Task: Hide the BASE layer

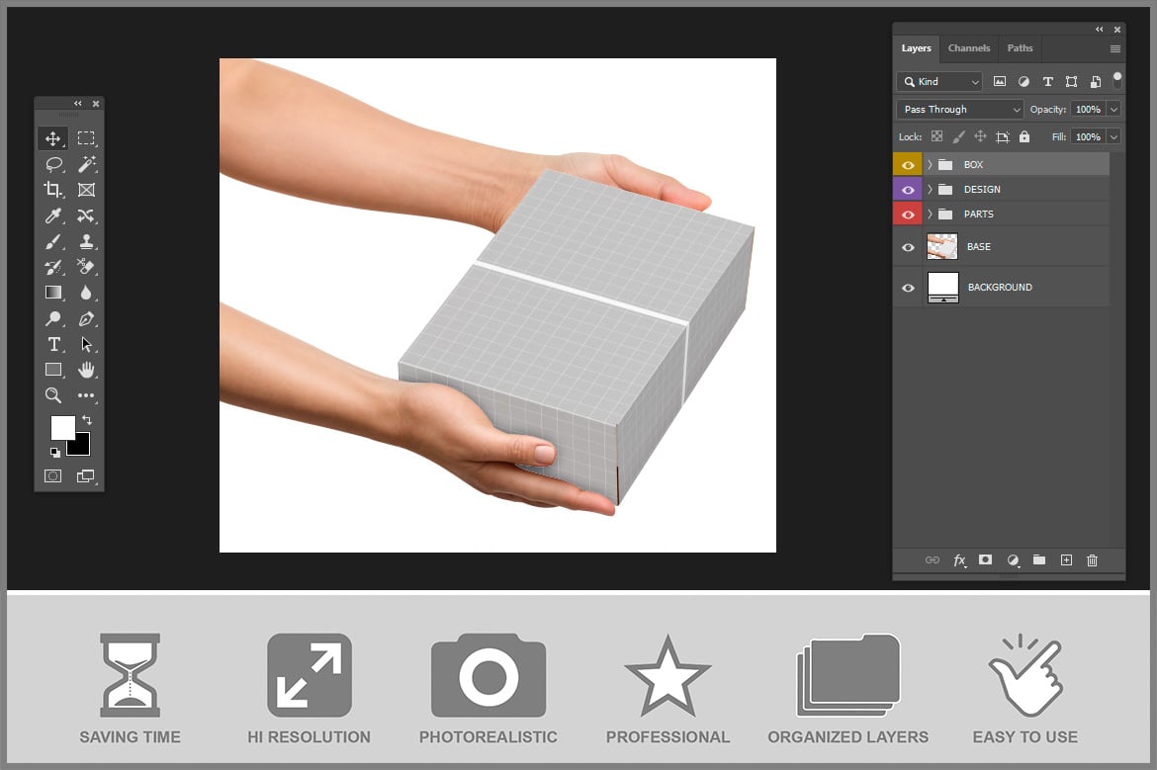Action: pos(908,247)
